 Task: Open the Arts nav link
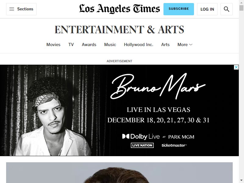(x=165, y=45)
